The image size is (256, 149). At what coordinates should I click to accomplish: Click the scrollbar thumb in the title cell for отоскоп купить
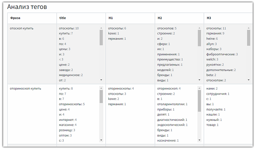point(101,38)
